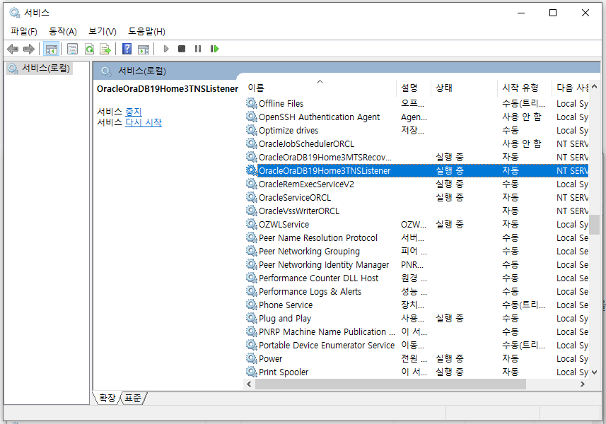Click gear icon of Print Spooler
Screen dimensions: 606x424
pyautogui.click(x=252, y=372)
